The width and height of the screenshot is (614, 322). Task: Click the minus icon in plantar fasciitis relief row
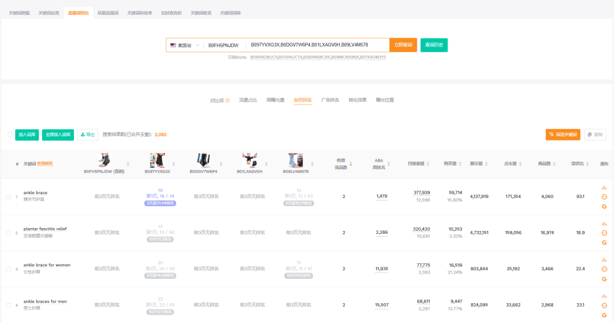[604, 233]
